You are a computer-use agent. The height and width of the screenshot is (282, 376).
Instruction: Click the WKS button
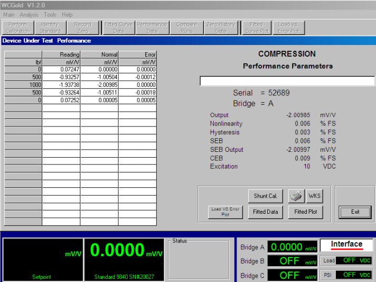click(x=314, y=196)
